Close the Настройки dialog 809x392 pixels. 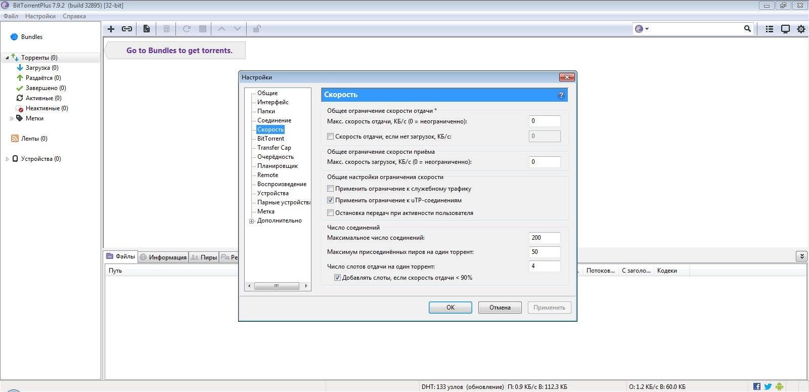click(x=566, y=77)
